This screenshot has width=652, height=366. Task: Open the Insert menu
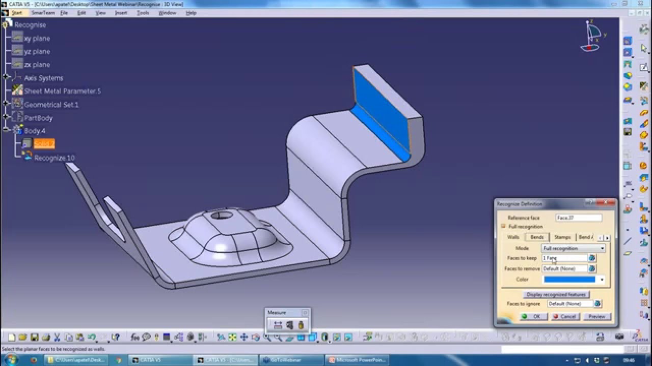click(x=121, y=13)
